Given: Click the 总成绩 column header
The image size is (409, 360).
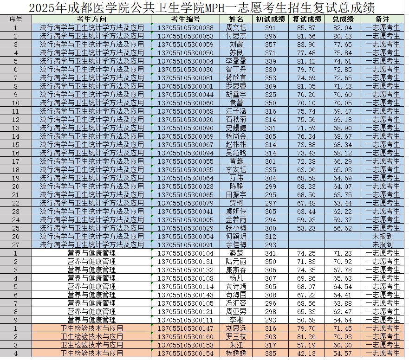Looking at the screenshot, I should 343,19.
